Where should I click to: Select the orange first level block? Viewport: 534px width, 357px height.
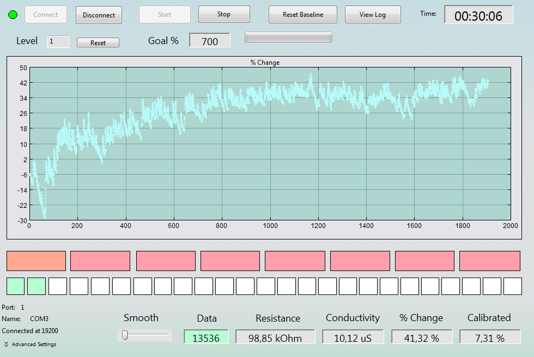tap(36, 261)
